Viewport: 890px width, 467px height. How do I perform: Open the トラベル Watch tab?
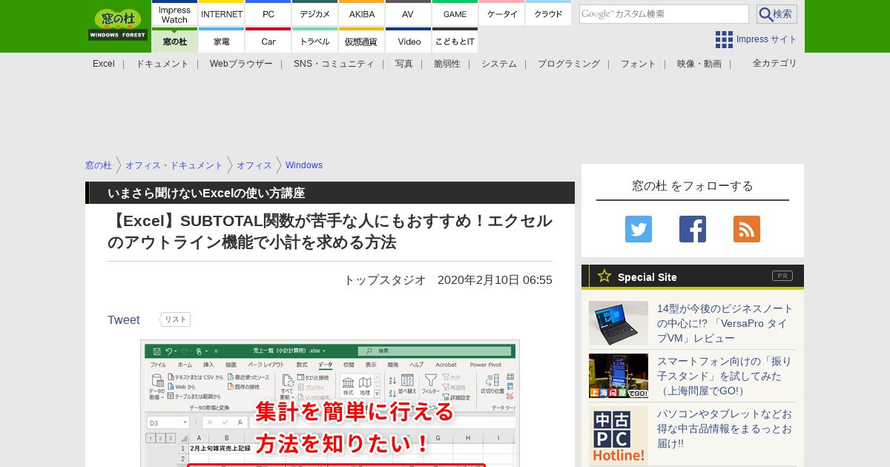(315, 41)
